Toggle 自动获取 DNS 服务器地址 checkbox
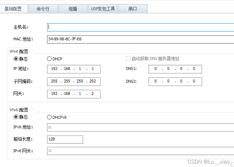 (x=128, y=58)
